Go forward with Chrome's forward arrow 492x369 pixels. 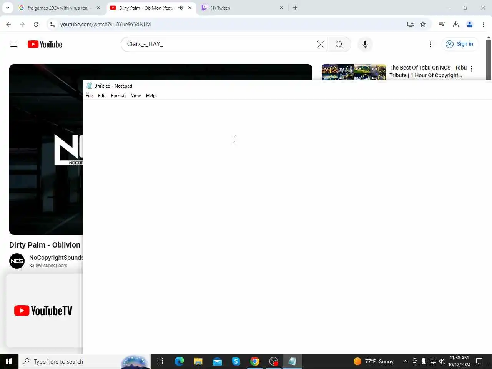(x=22, y=24)
